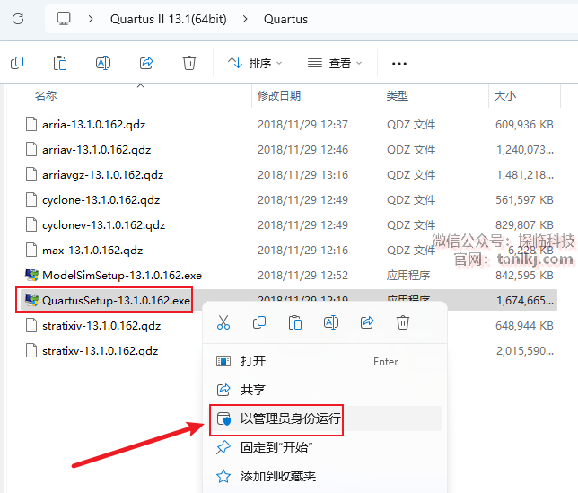Image resolution: width=578 pixels, height=493 pixels.
Task: Click the refresh icon in address bar
Action: (x=18, y=19)
